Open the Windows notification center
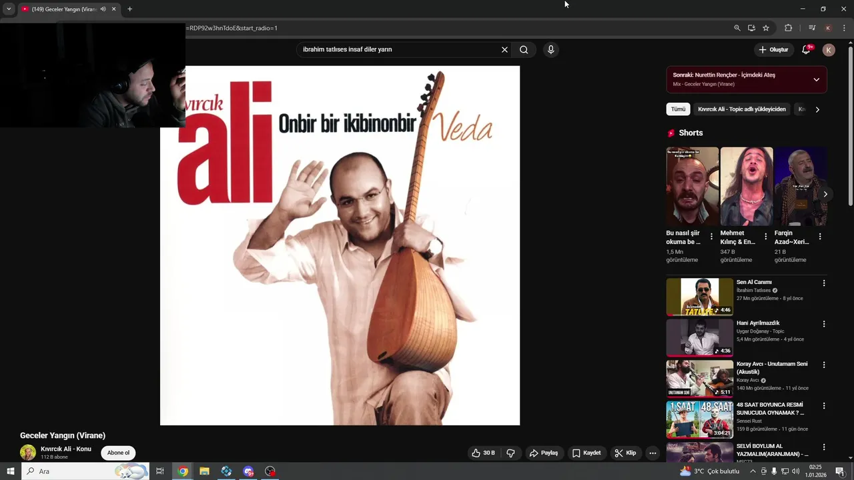This screenshot has width=854, height=480. pos(840,471)
